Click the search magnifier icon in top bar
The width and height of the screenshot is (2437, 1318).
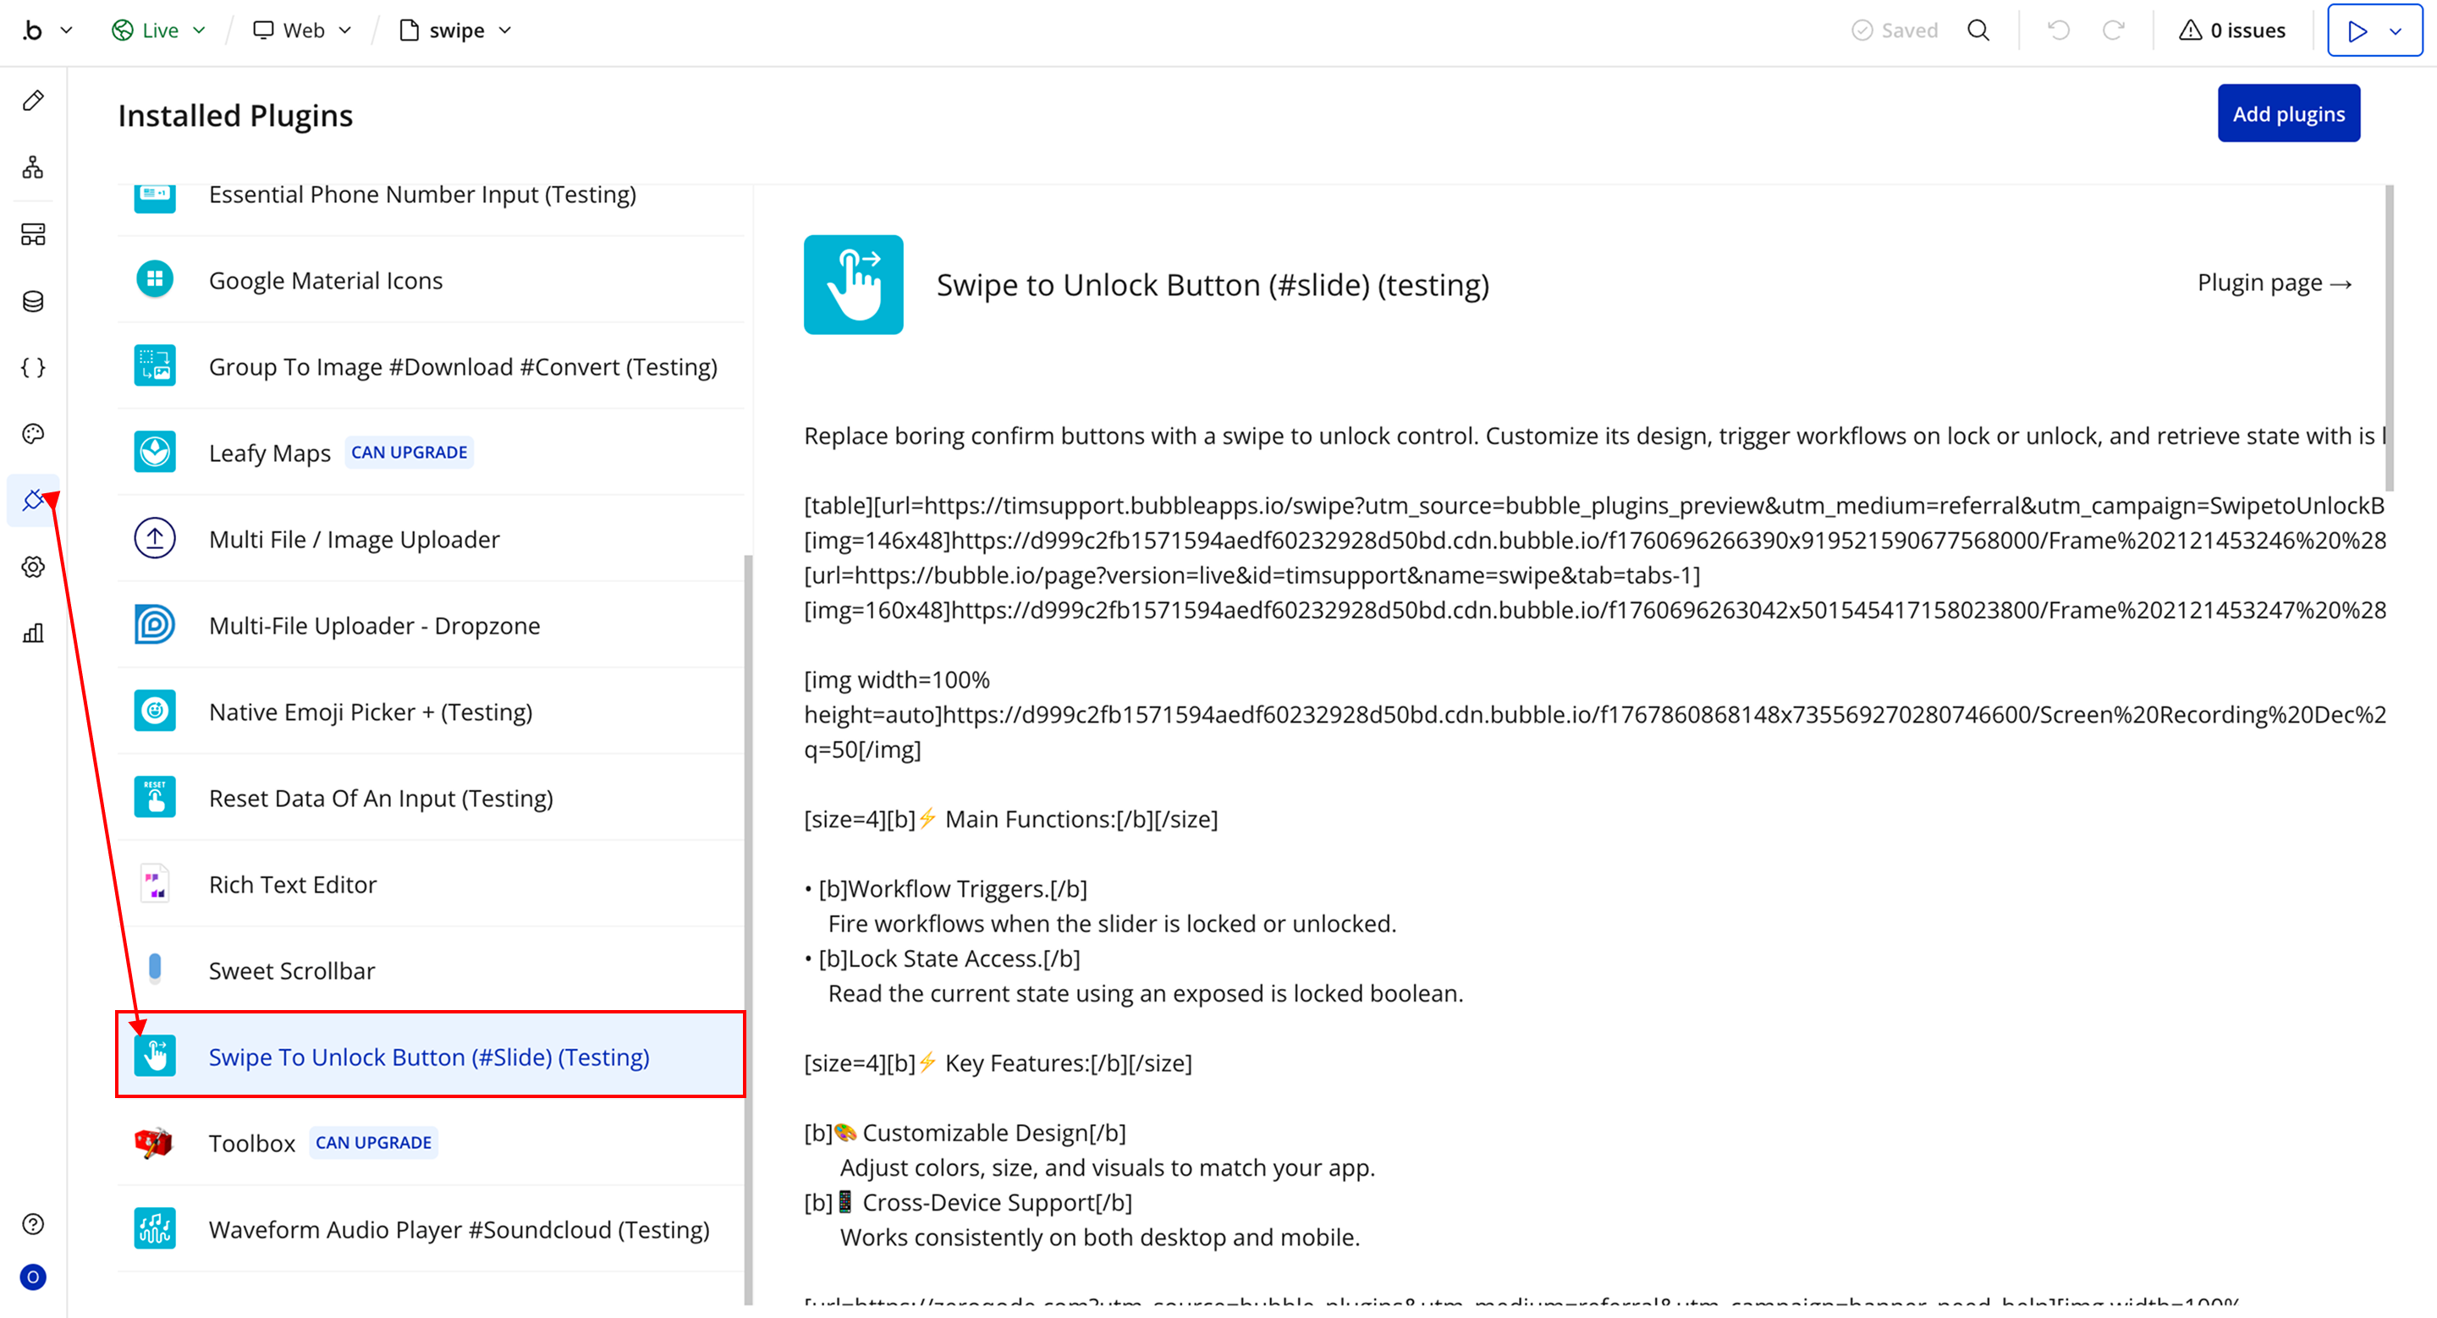1978,30
